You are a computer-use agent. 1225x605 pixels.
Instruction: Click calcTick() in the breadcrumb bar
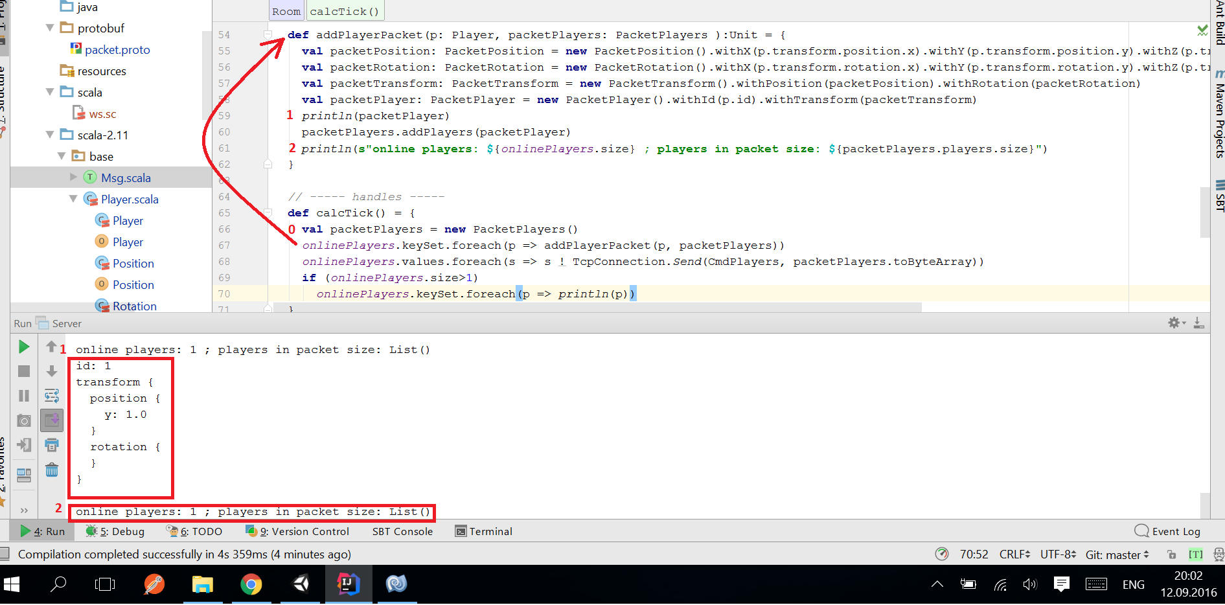[345, 11]
